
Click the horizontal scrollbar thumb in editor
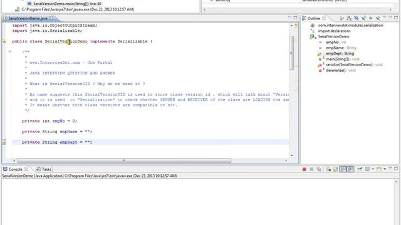(124, 161)
